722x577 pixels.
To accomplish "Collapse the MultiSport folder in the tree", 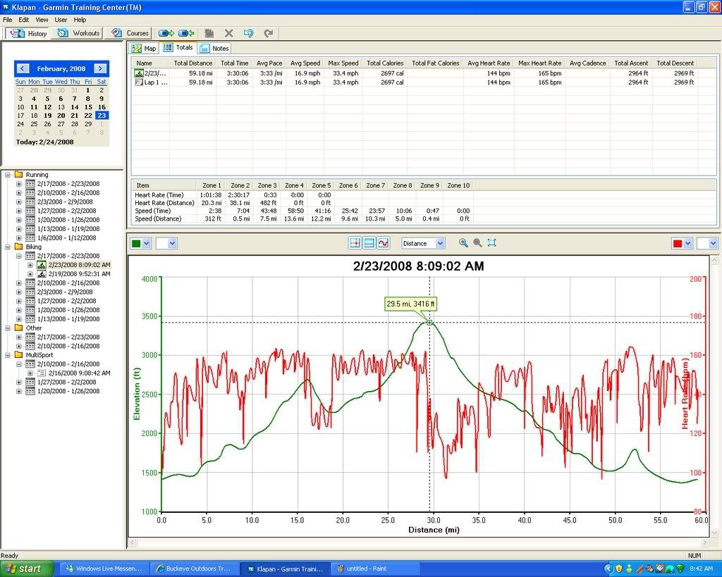I will pos(8,355).
